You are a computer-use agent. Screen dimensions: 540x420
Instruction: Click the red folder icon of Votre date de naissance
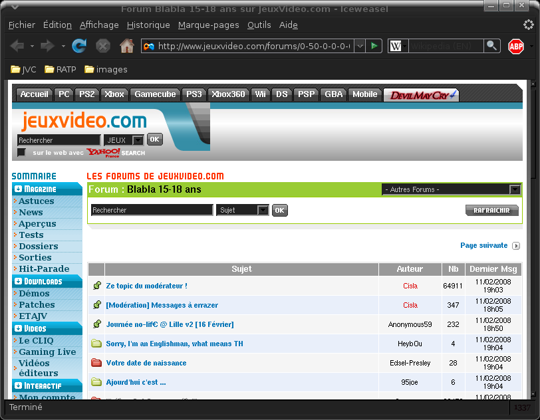tap(96, 363)
